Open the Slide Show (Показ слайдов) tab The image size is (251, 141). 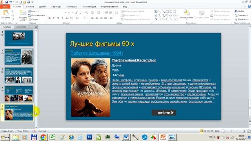click(x=89, y=7)
